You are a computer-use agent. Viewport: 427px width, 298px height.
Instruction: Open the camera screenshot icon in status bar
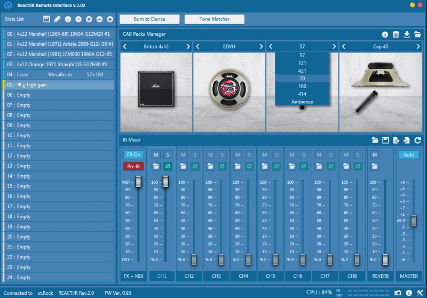(x=398, y=293)
